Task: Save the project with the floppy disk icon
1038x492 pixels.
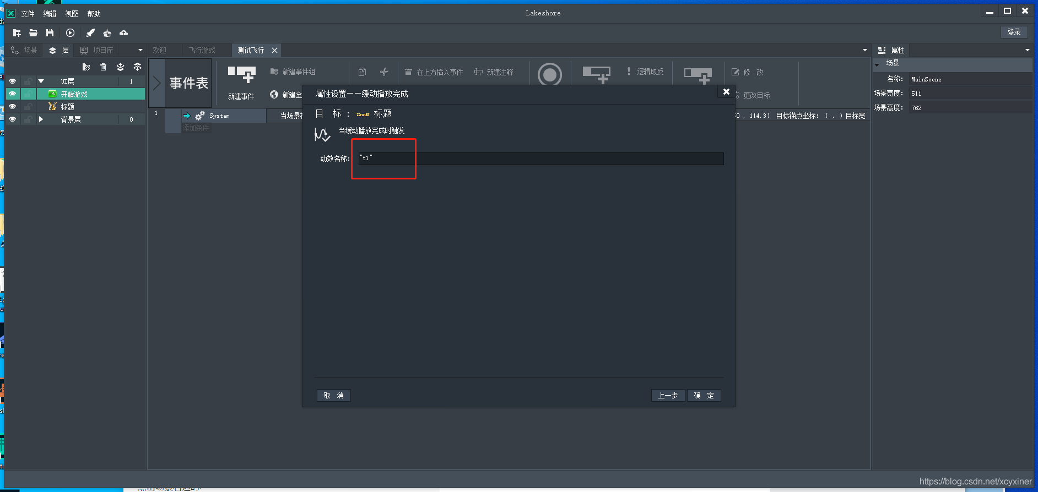Action: point(50,33)
